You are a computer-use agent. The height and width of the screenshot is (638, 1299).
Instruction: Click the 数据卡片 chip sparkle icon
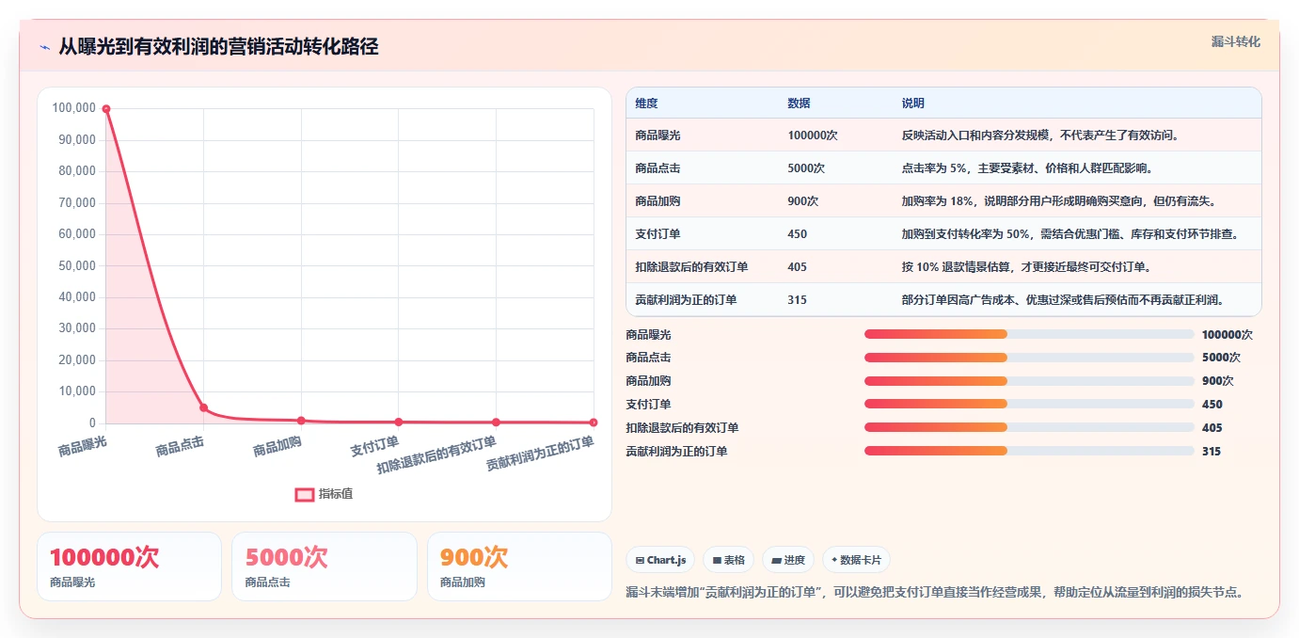(834, 560)
